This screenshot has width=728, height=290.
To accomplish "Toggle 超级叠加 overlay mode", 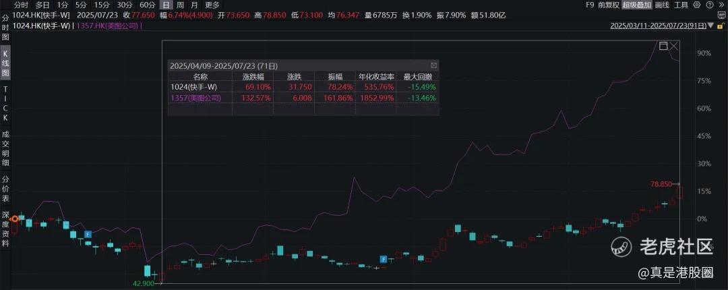I will point(637,5).
